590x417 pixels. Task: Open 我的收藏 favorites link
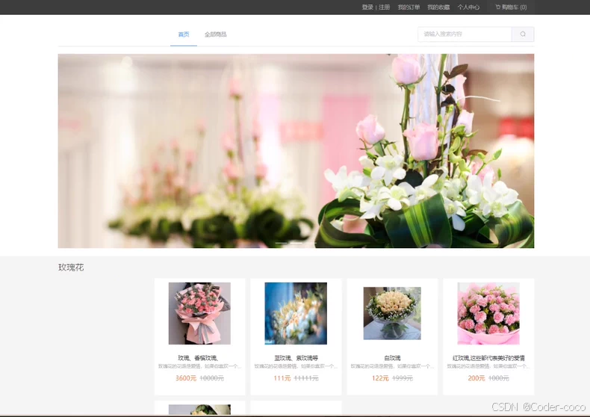pos(438,7)
